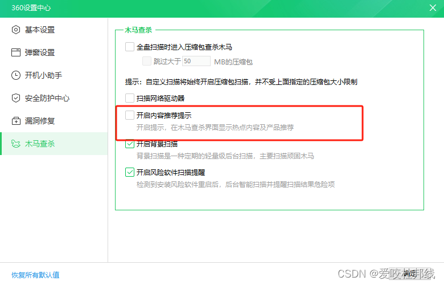Click description 检测到安装风险软件重启后
This screenshot has height=285, width=444.
tap(236, 185)
